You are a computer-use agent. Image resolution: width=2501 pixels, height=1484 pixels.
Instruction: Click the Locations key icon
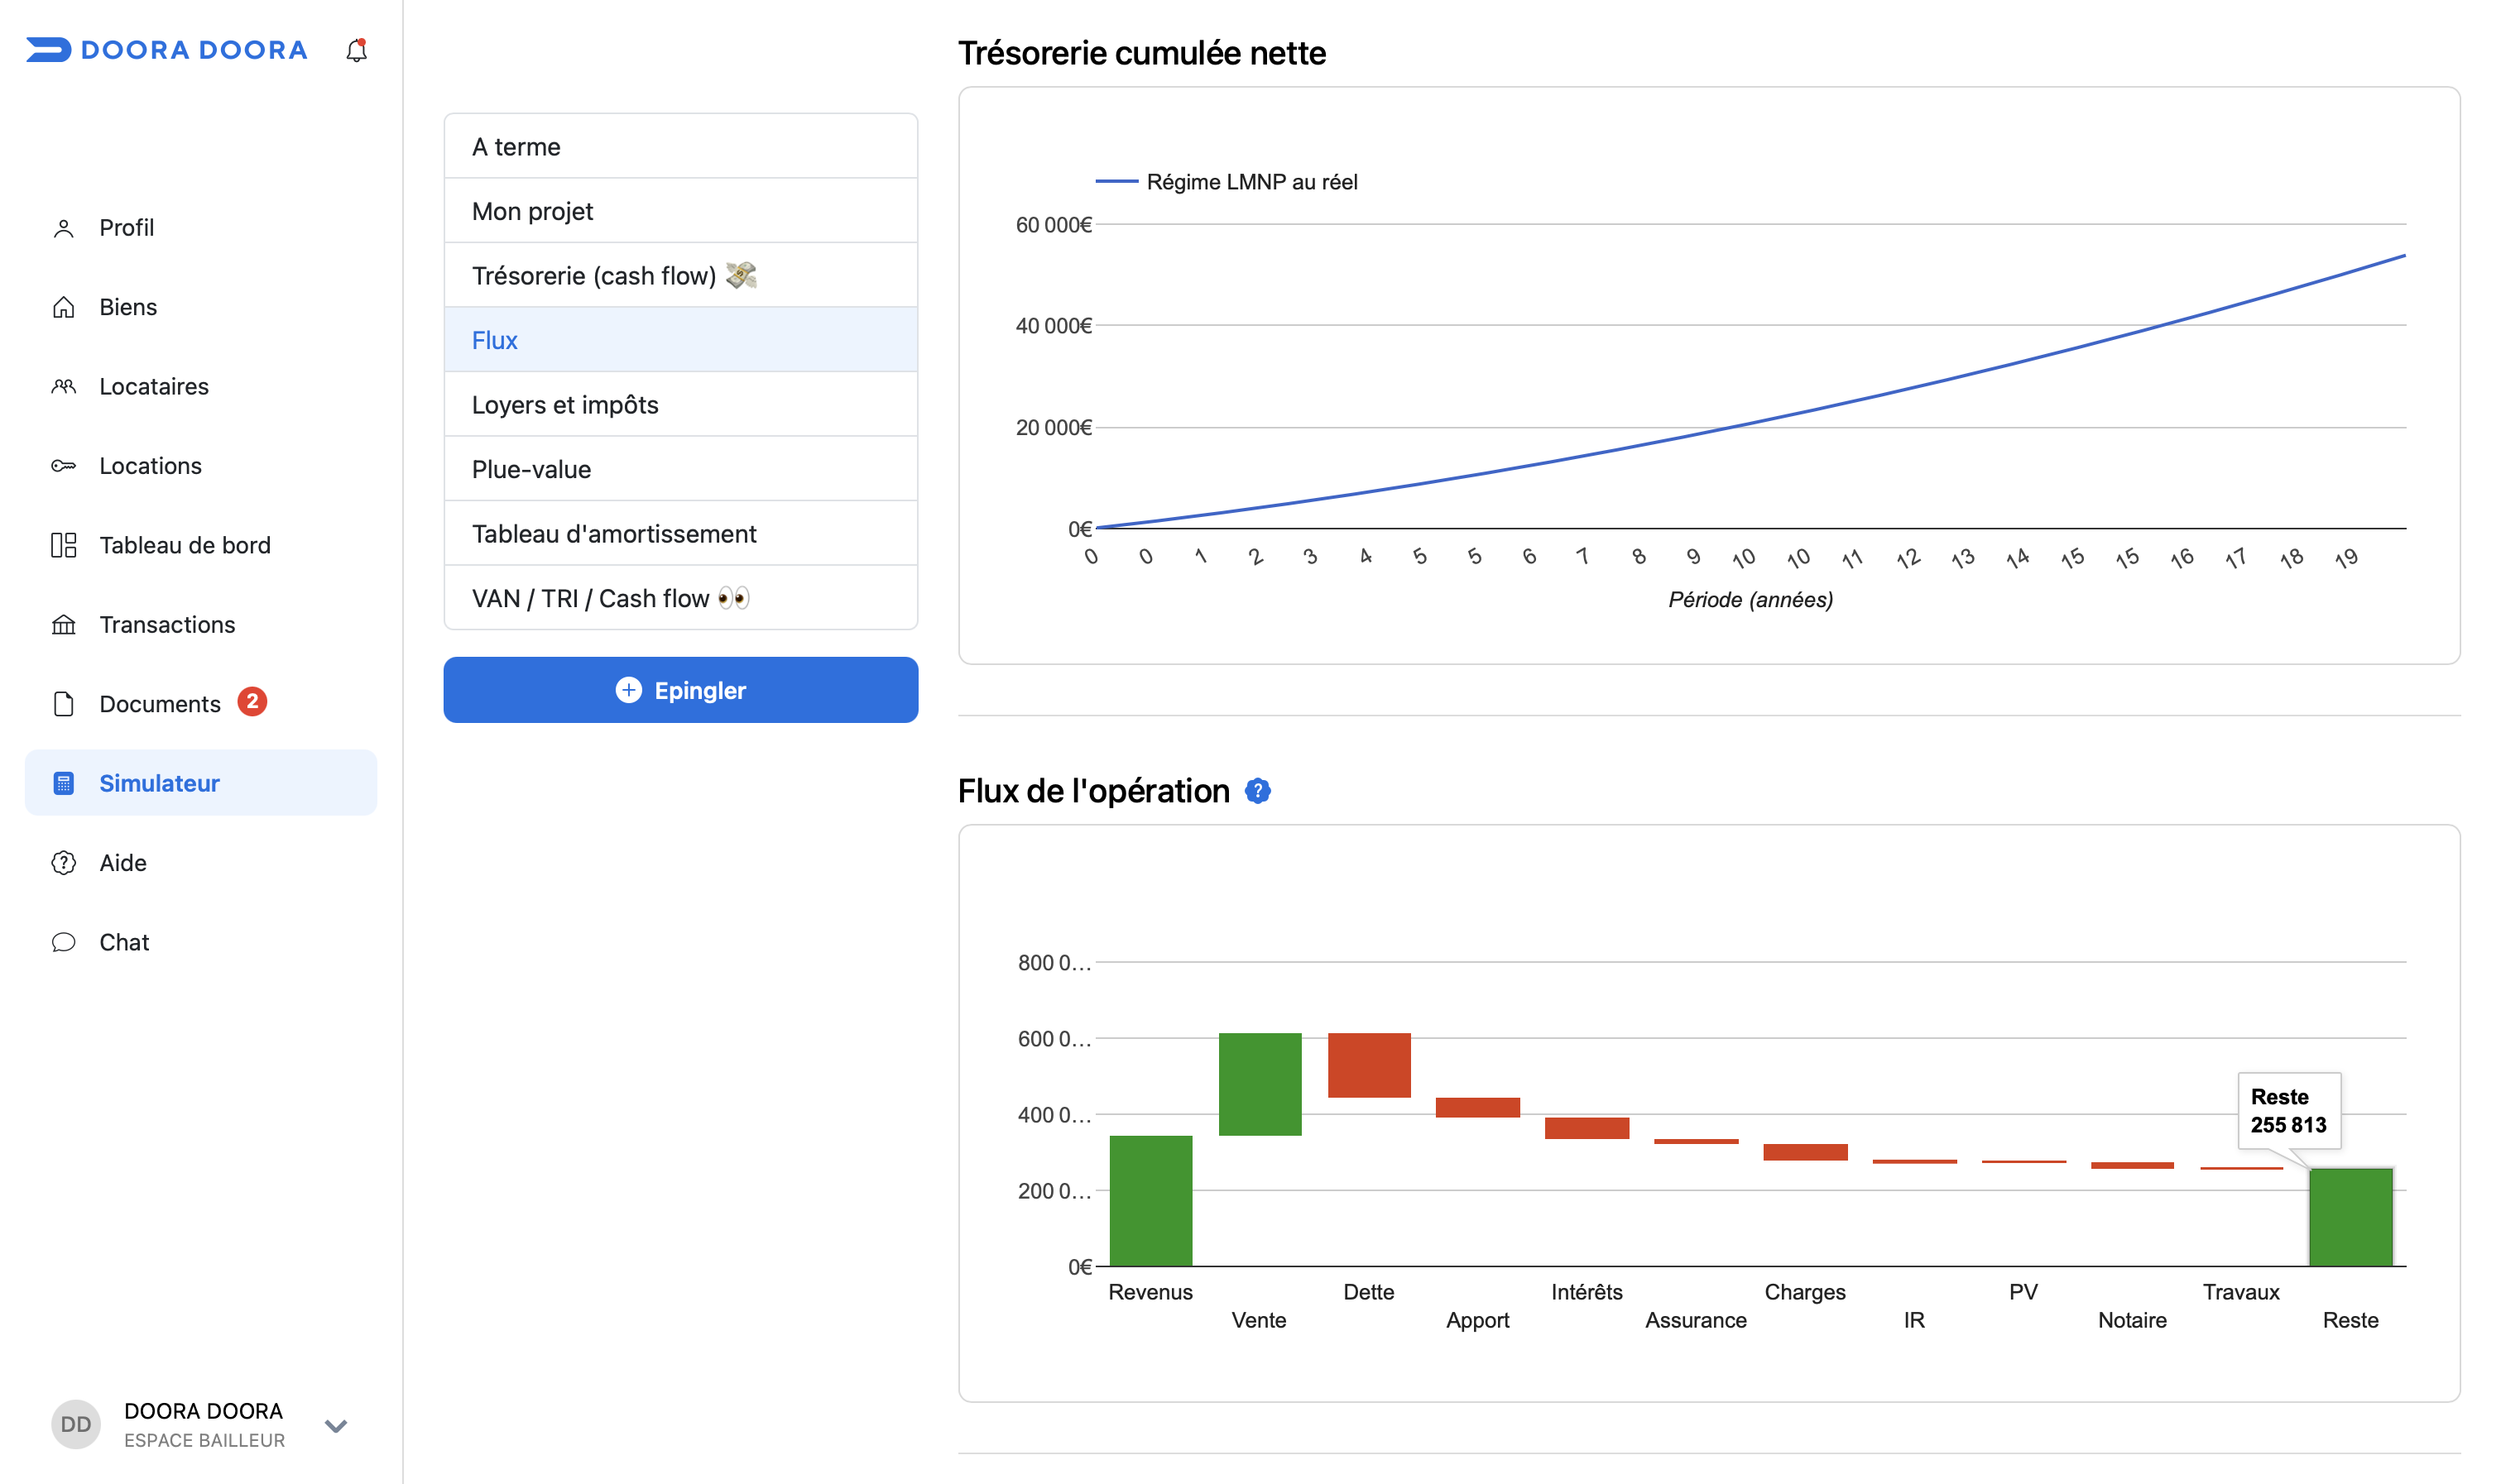click(64, 466)
